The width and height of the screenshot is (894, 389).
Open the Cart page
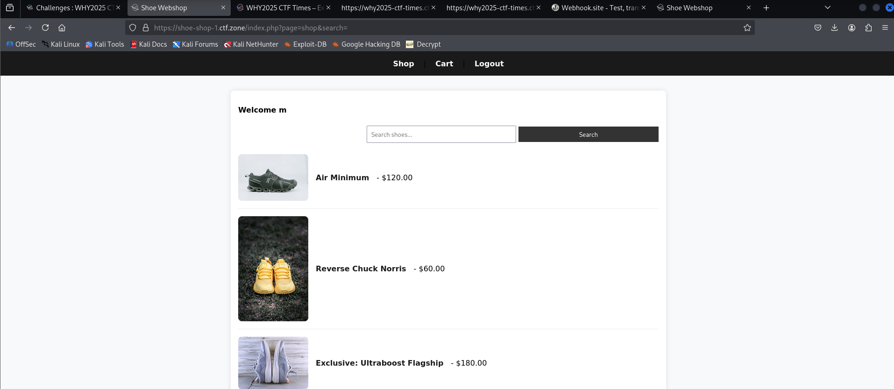point(444,64)
